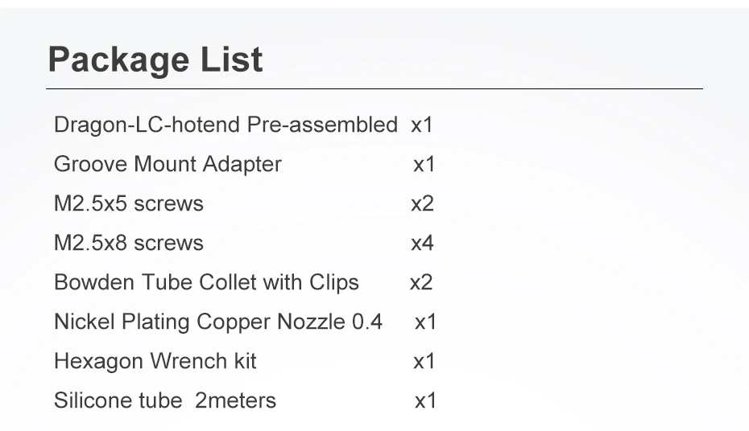Select the M2.5x5 screws entry

[129, 203]
